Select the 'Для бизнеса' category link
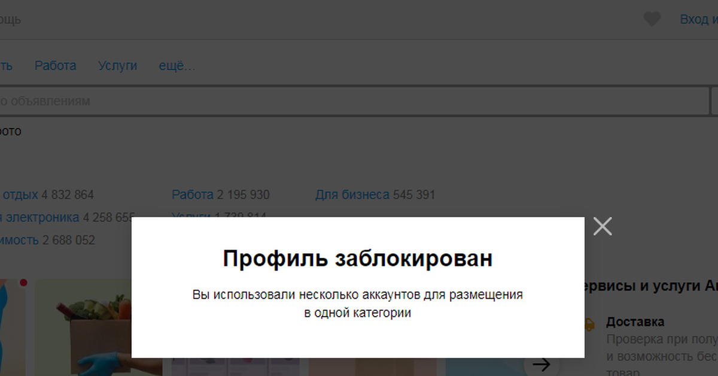This screenshot has width=718, height=376. pyautogui.click(x=352, y=195)
